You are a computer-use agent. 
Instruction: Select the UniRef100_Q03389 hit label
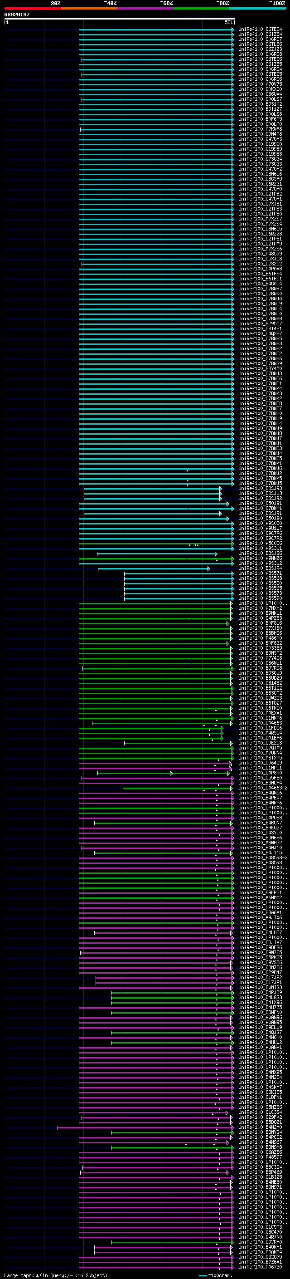point(260,648)
